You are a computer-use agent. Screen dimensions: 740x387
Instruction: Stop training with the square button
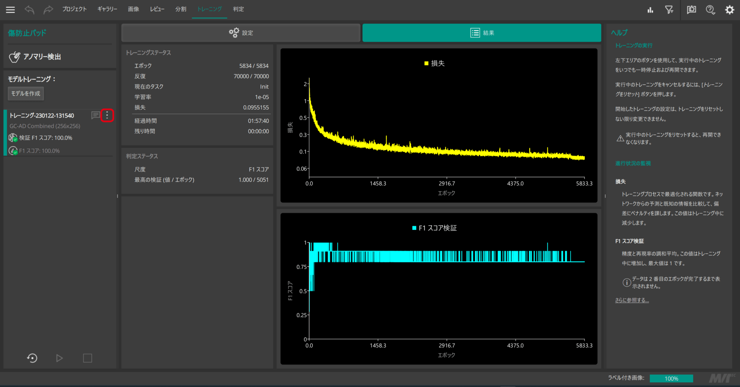point(87,358)
